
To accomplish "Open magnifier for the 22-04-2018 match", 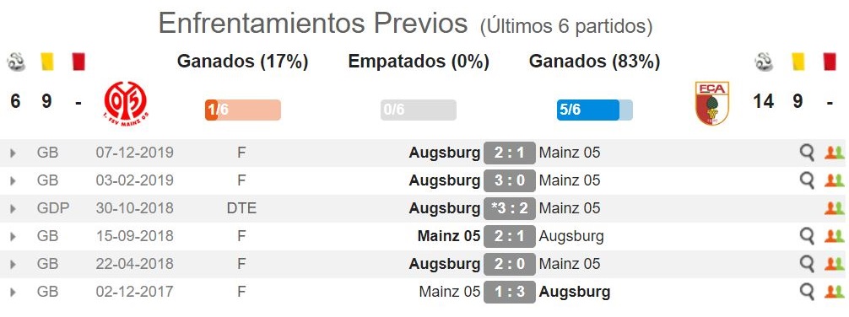I will point(807,264).
